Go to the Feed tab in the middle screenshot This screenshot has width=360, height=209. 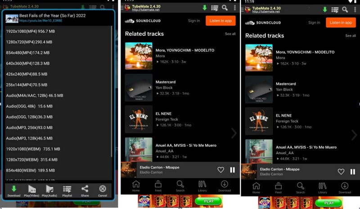pyautogui.click(x=158, y=186)
